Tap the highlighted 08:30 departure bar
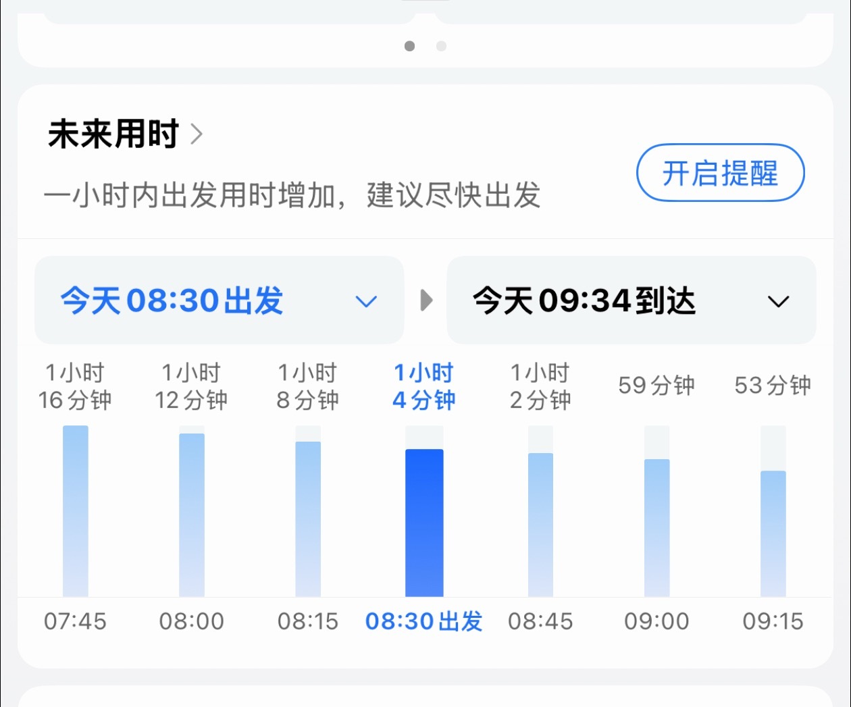 [424, 523]
